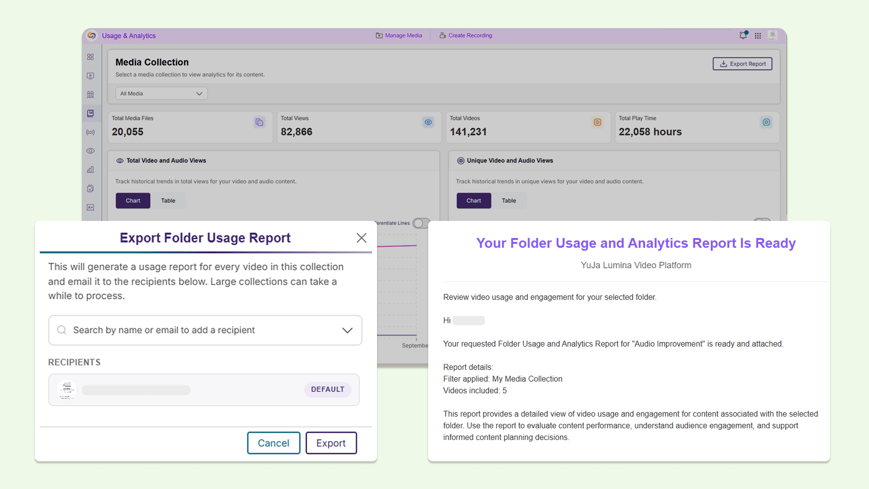Click the Total Play Time card icon

click(766, 122)
